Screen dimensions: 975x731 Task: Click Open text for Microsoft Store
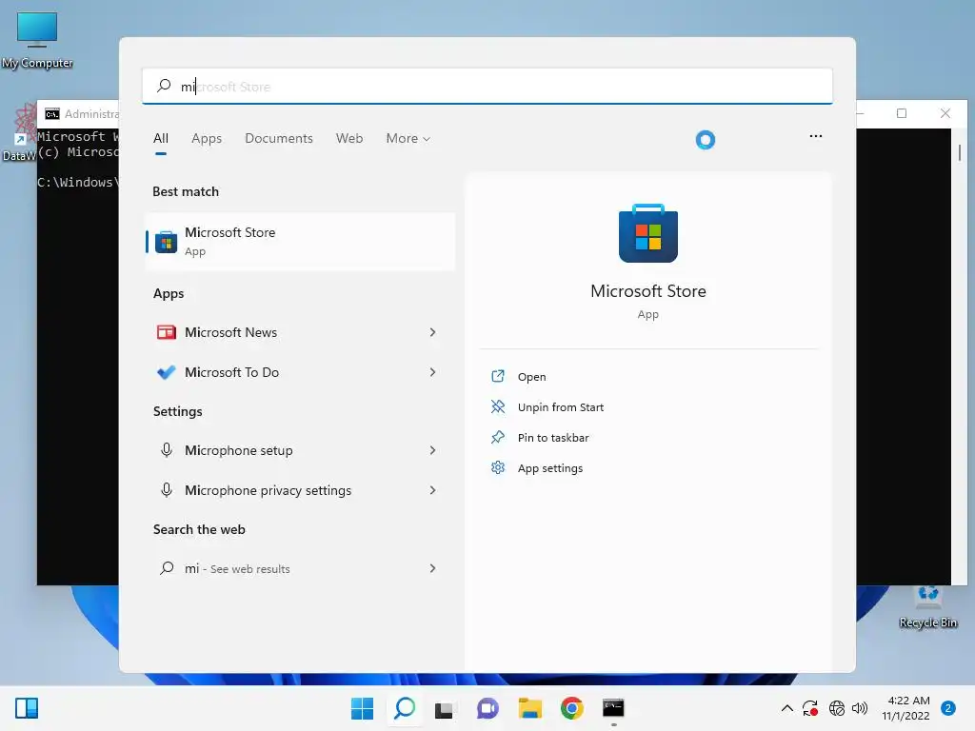click(531, 377)
